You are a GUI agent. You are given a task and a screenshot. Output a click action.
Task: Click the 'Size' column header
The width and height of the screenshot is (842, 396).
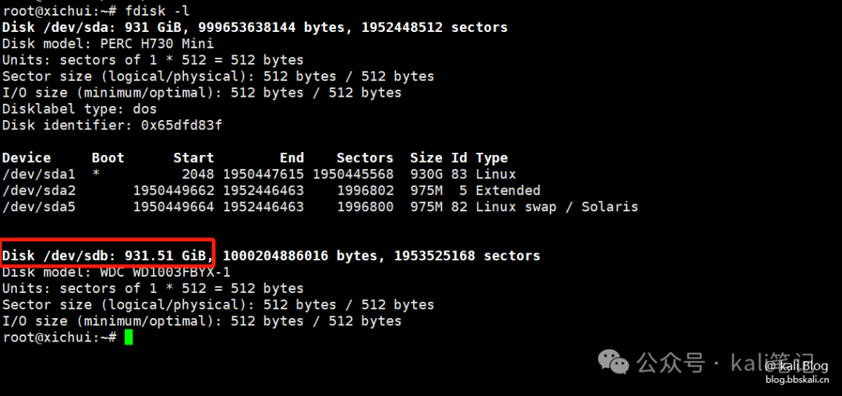(426, 157)
